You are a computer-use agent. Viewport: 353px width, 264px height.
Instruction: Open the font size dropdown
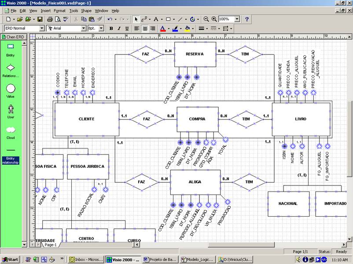pyautogui.click(x=100, y=28)
